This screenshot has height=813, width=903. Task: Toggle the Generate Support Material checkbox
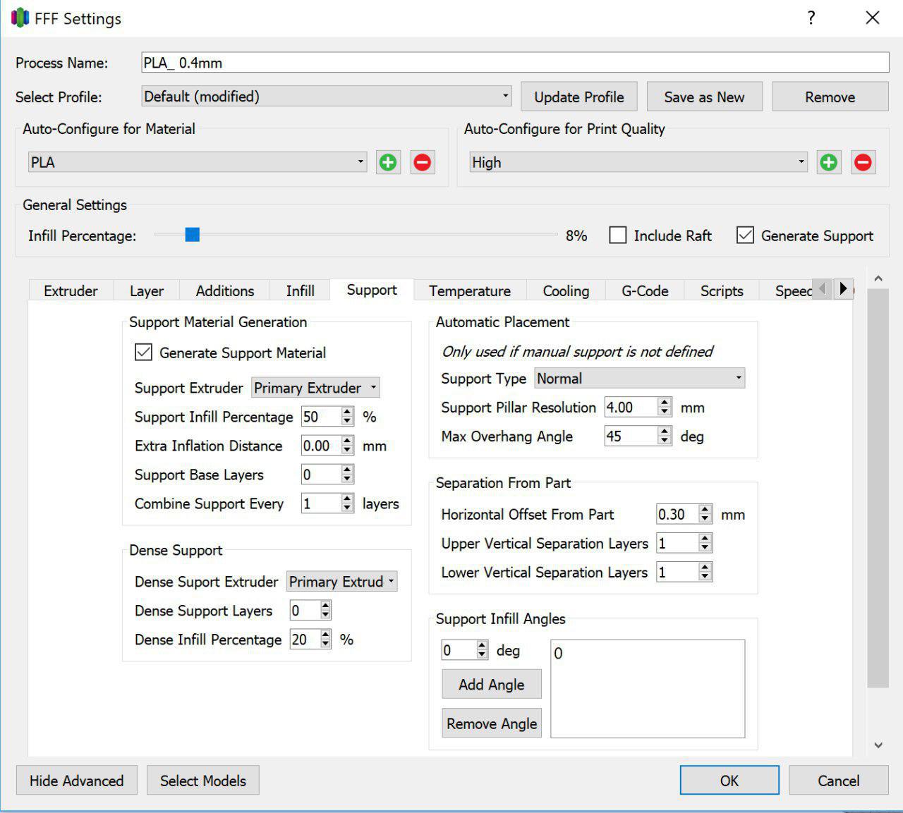pos(144,352)
